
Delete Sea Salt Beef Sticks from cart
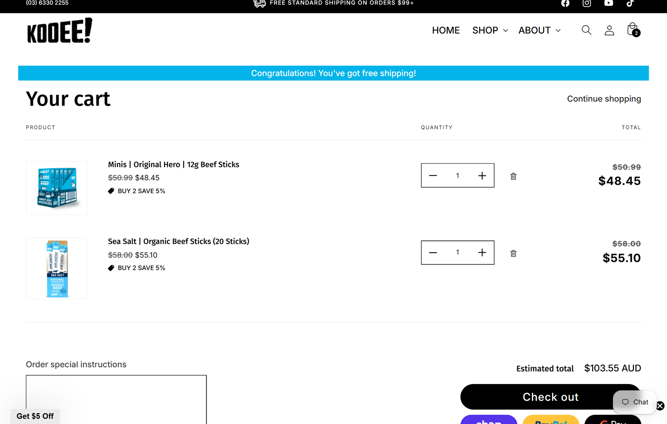tap(514, 253)
